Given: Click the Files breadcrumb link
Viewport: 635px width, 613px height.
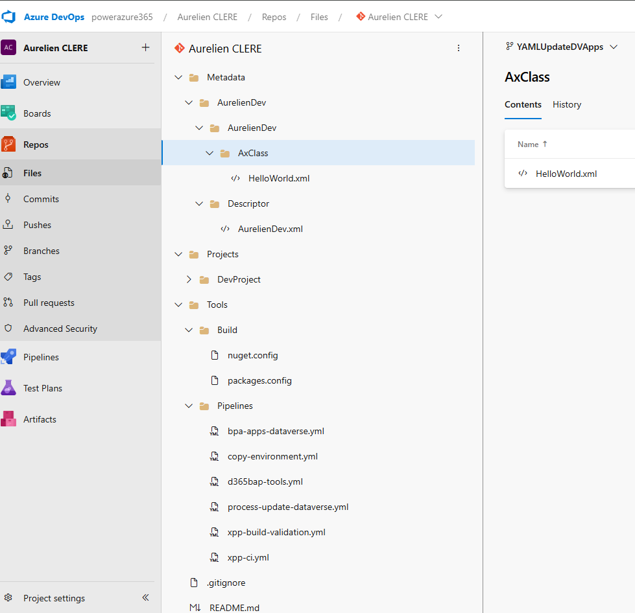Looking at the screenshot, I should pos(319,17).
